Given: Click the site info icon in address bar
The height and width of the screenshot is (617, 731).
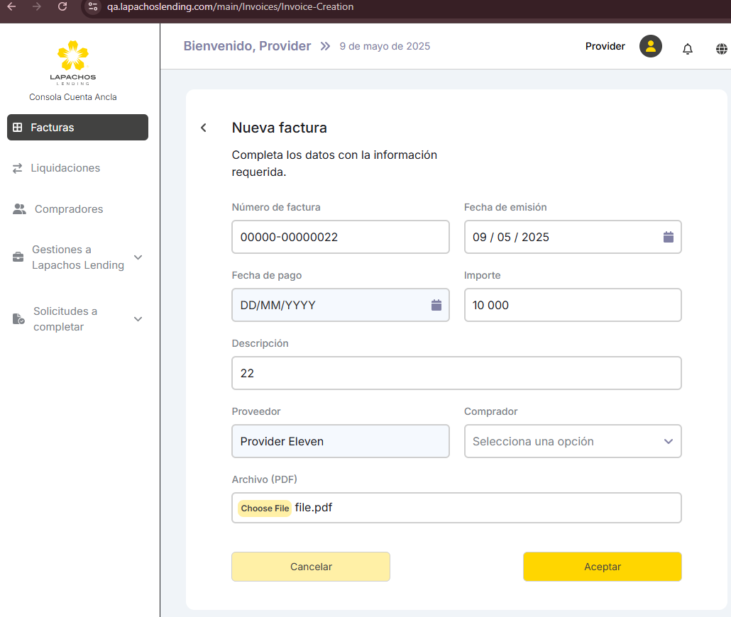Looking at the screenshot, I should [93, 6].
